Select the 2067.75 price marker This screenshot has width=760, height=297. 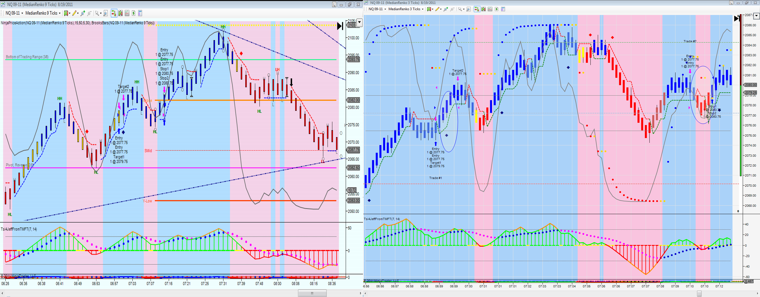tap(354, 150)
